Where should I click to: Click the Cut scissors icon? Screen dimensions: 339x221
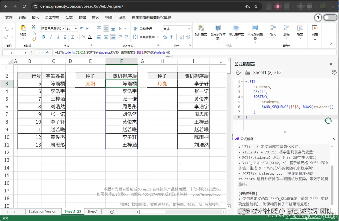coord(34,27)
